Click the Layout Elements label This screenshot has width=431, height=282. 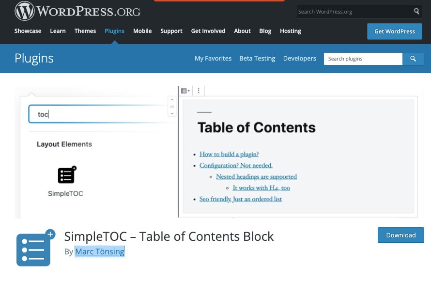tap(64, 144)
